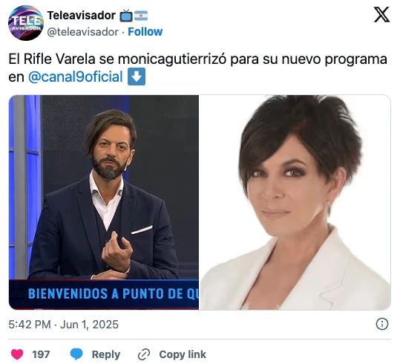Screen dimensions: 400x364
Task: Open the @canal9oficial mention
Action: [76, 77]
